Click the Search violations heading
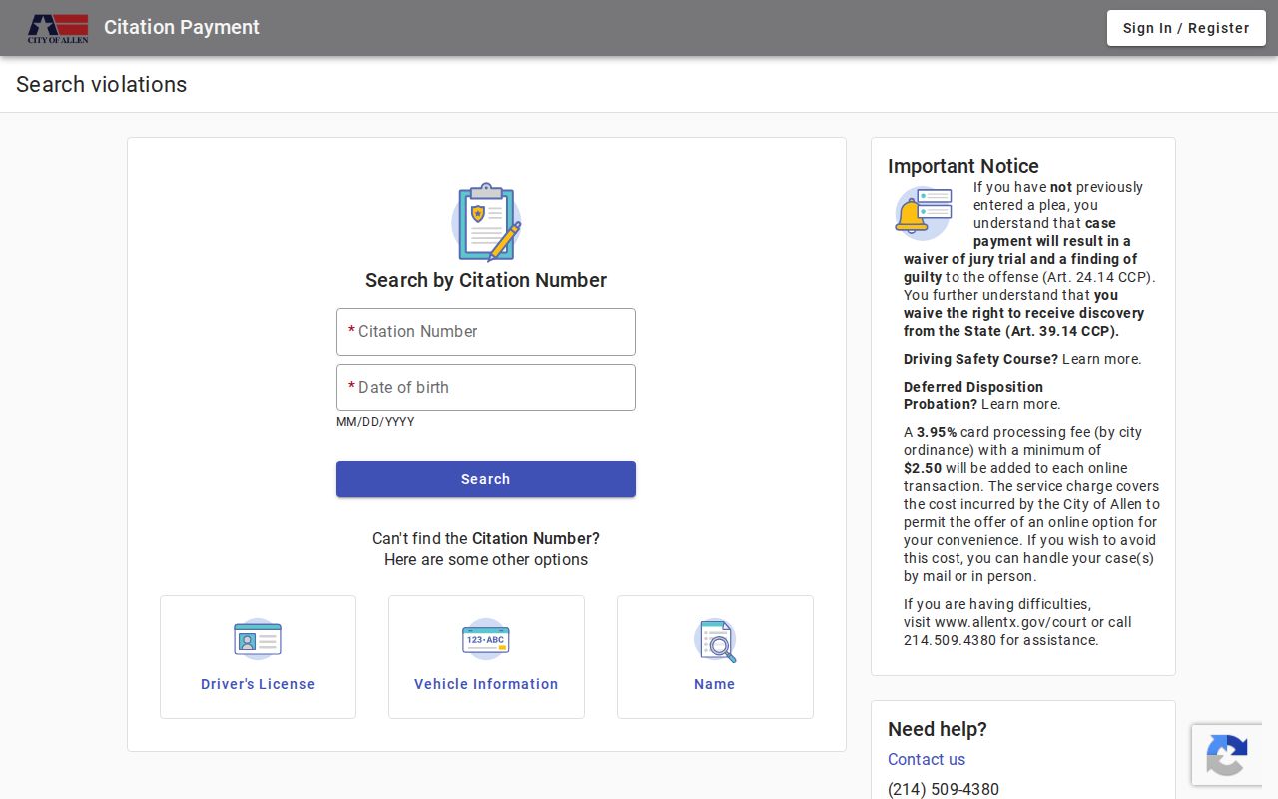This screenshot has height=799, width=1278. coord(102,84)
